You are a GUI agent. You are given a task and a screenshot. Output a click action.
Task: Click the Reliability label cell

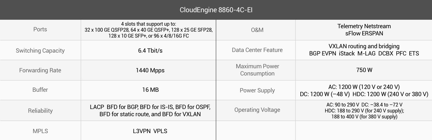(x=40, y=111)
